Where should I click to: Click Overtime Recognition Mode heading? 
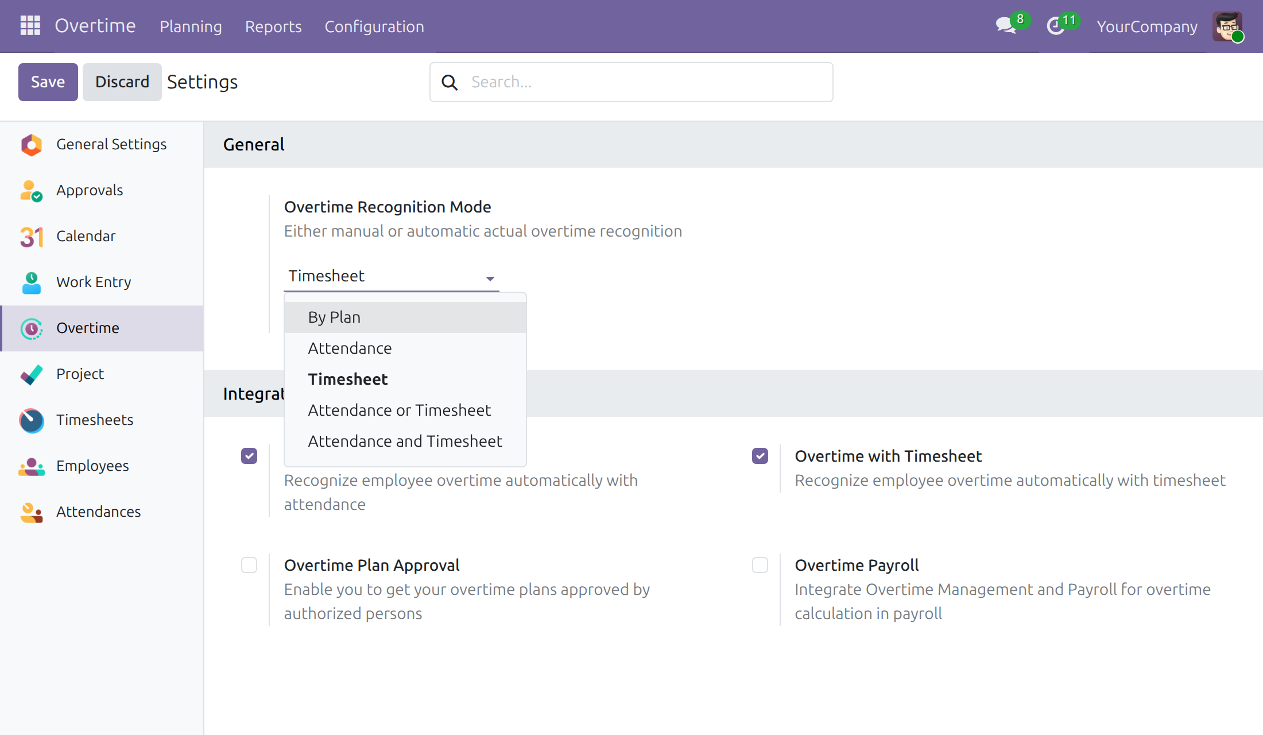[388, 207]
